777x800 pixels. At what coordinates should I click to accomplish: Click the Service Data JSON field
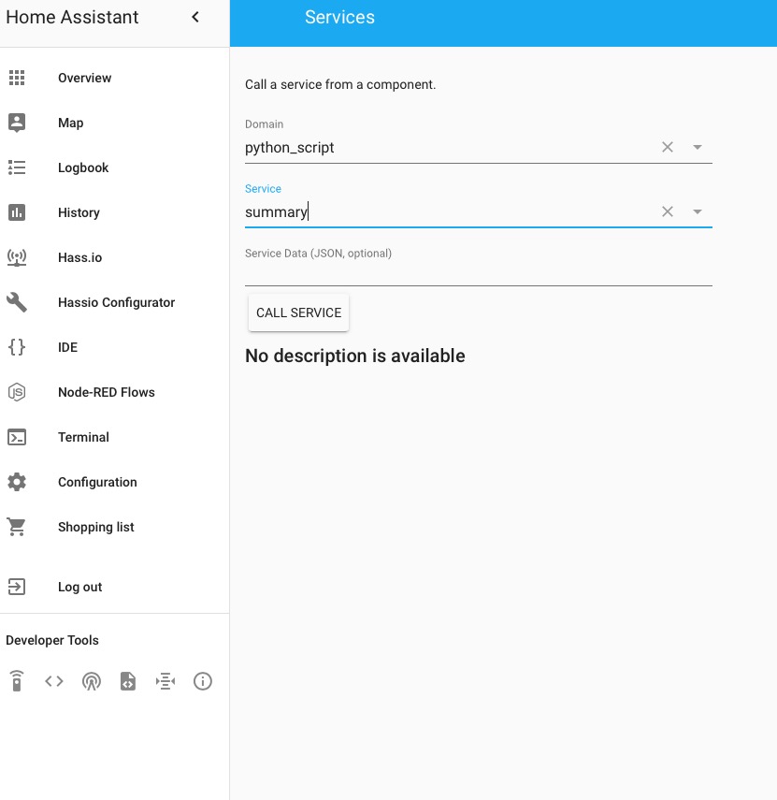pos(478,273)
